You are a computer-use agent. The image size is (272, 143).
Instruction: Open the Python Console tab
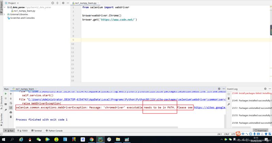pyautogui.click(x=54, y=131)
